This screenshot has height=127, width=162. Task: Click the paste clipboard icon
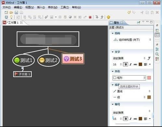pyautogui.click(x=152, y=12)
